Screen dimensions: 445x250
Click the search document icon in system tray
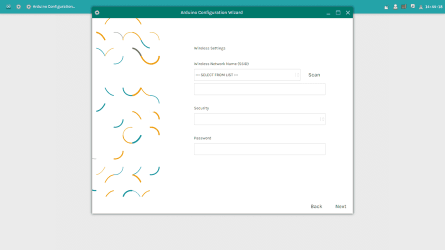[412, 6]
